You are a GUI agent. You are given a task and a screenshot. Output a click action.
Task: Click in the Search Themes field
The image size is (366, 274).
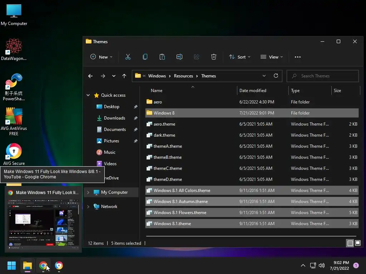click(x=323, y=76)
